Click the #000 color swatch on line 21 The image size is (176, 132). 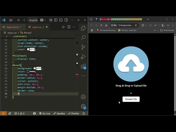click(28, 71)
